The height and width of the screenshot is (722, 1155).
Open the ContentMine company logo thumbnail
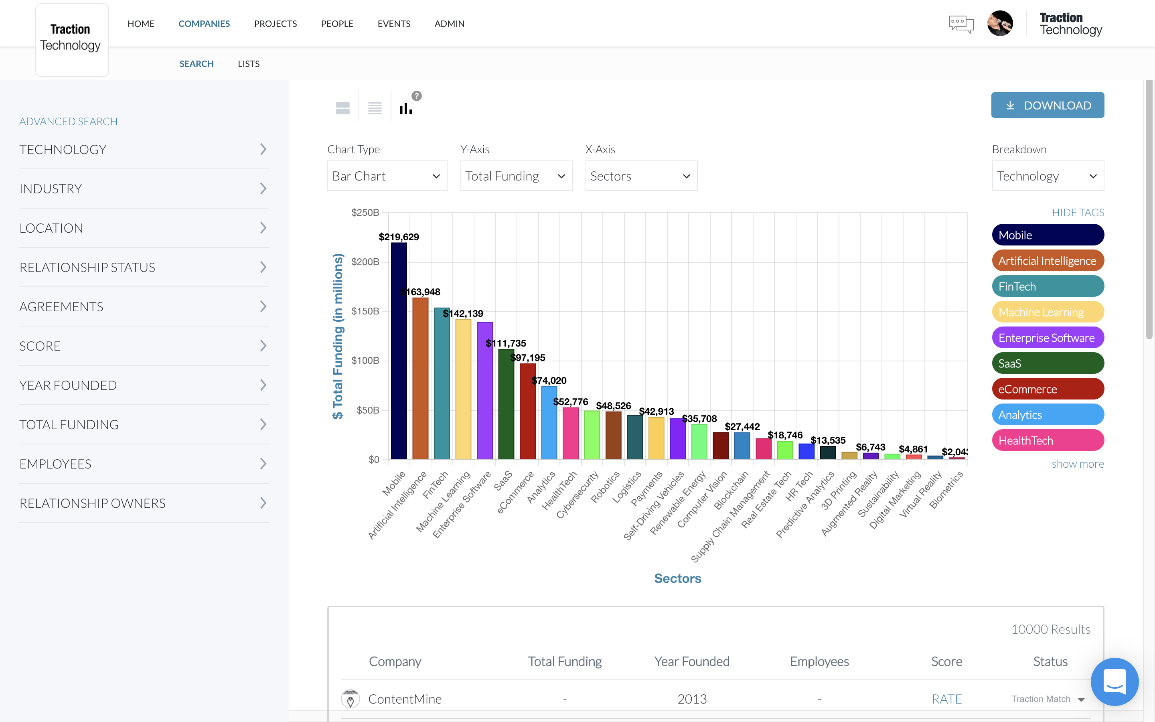351,699
